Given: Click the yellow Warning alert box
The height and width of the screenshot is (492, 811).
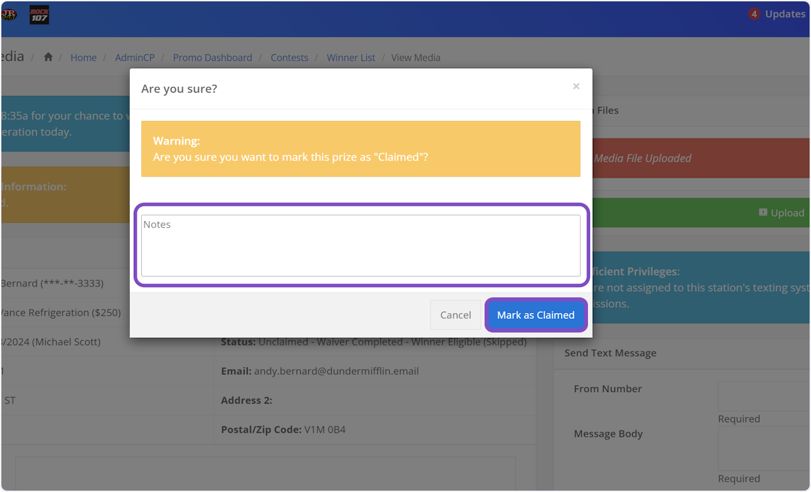Looking at the screenshot, I should 360,149.
